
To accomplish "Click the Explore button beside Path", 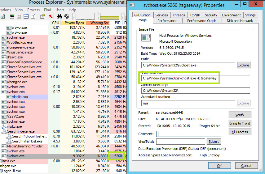I will click(243, 65).
